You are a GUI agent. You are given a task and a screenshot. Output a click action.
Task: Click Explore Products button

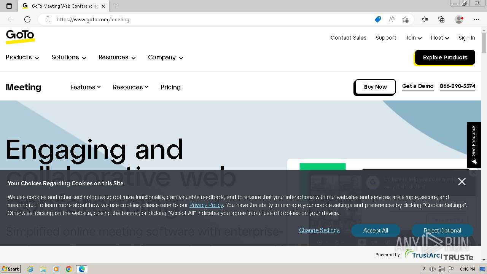pyautogui.click(x=445, y=57)
